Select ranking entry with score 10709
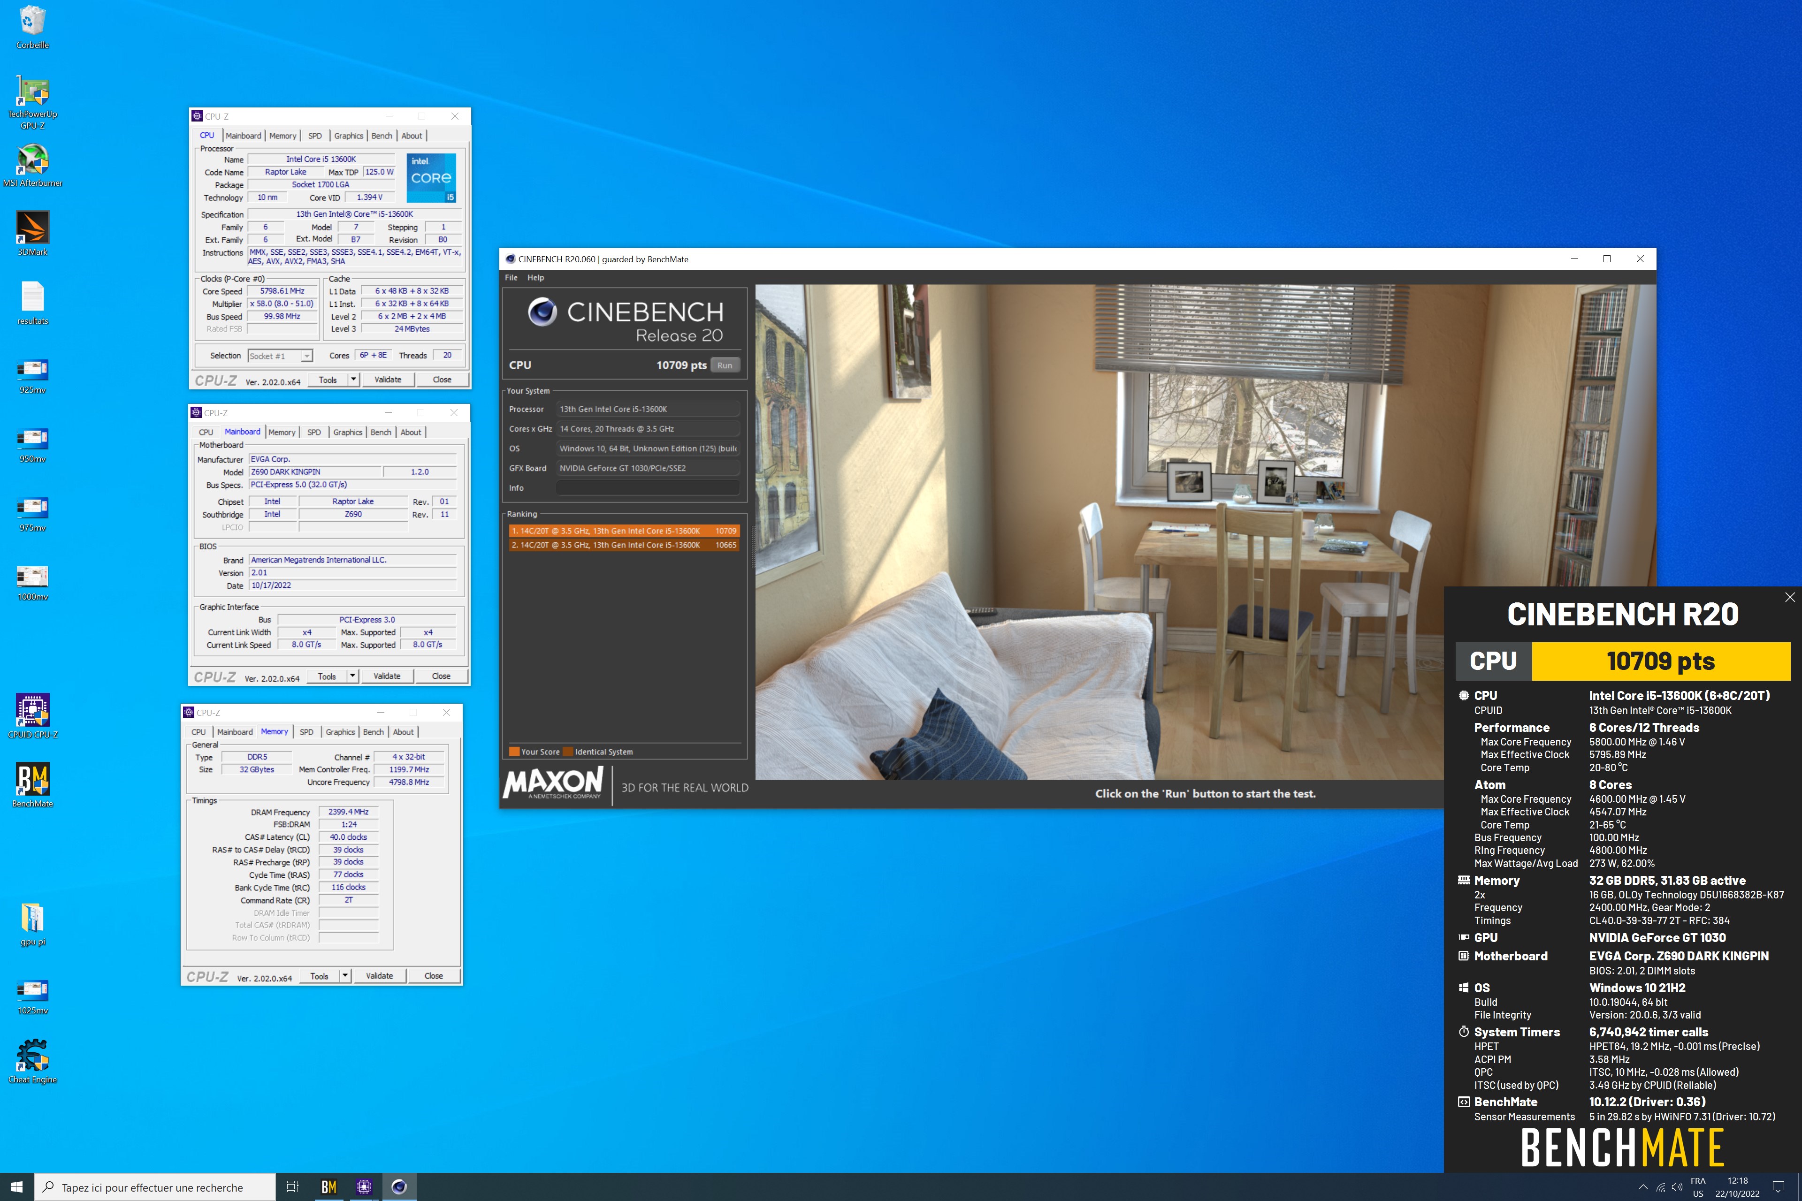Image resolution: width=1802 pixels, height=1201 pixels. pos(624,531)
